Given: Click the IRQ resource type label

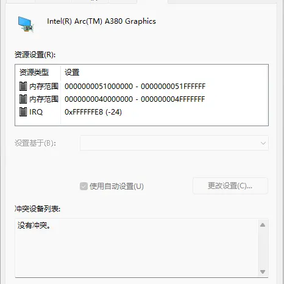Looking at the screenshot, I should pyautogui.click(x=36, y=112).
